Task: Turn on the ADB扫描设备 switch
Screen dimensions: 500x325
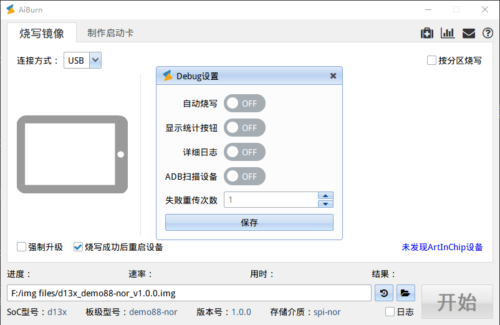Action: 244,177
